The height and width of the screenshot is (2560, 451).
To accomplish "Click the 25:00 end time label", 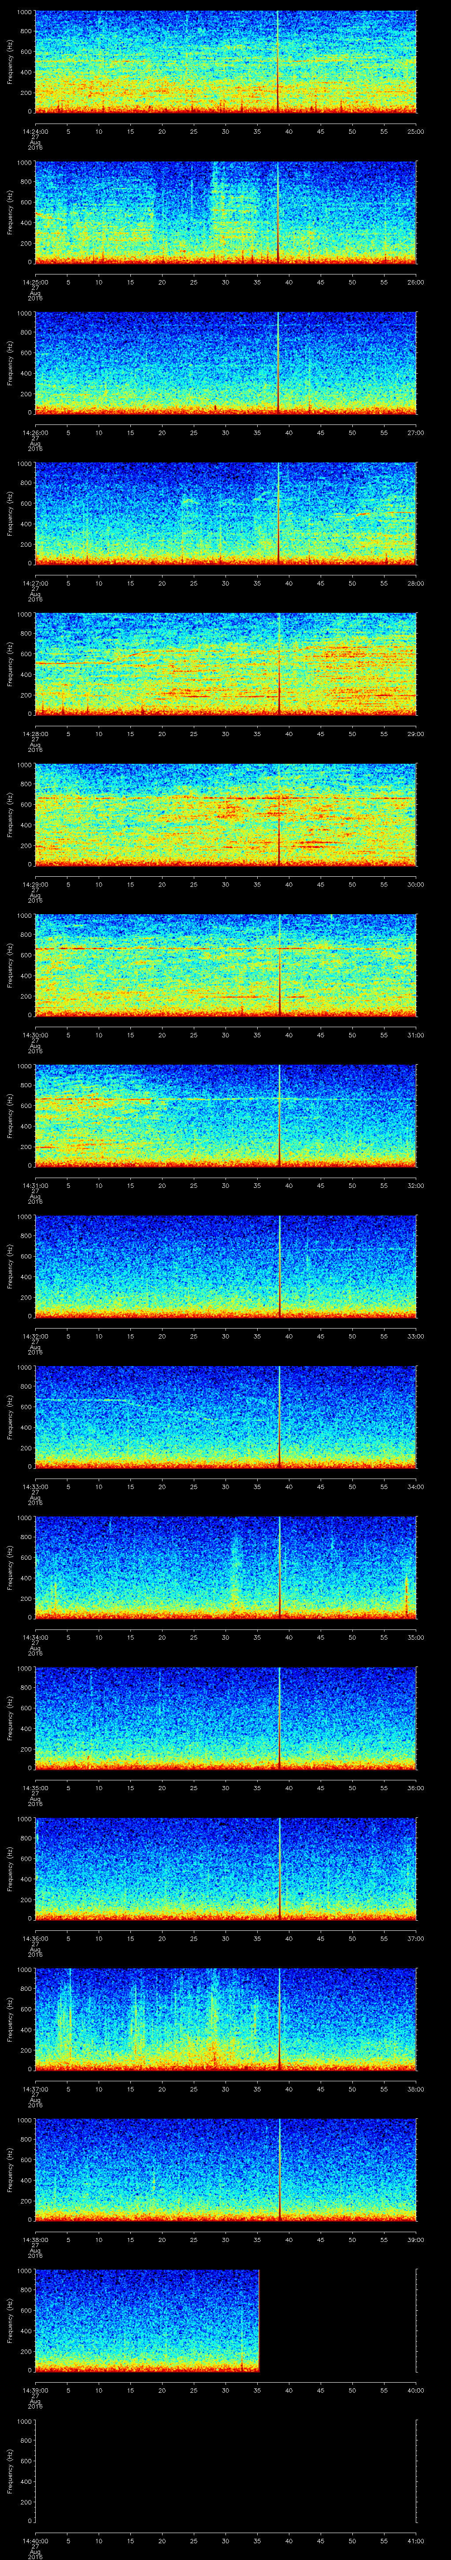I will point(415,131).
